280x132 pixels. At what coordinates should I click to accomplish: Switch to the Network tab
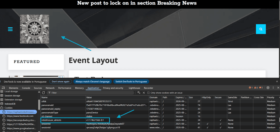[x=50, y=88]
